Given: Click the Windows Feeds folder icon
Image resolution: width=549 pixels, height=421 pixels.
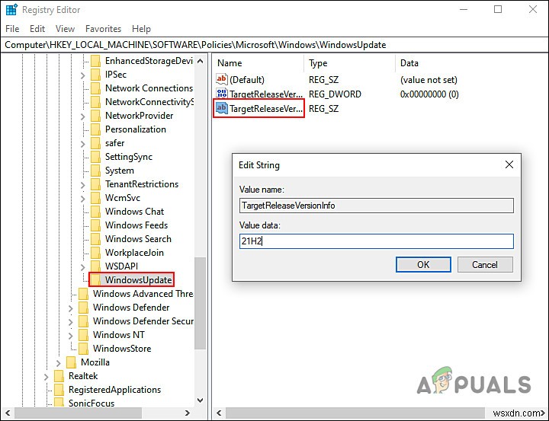Looking at the screenshot, I should coord(95,225).
